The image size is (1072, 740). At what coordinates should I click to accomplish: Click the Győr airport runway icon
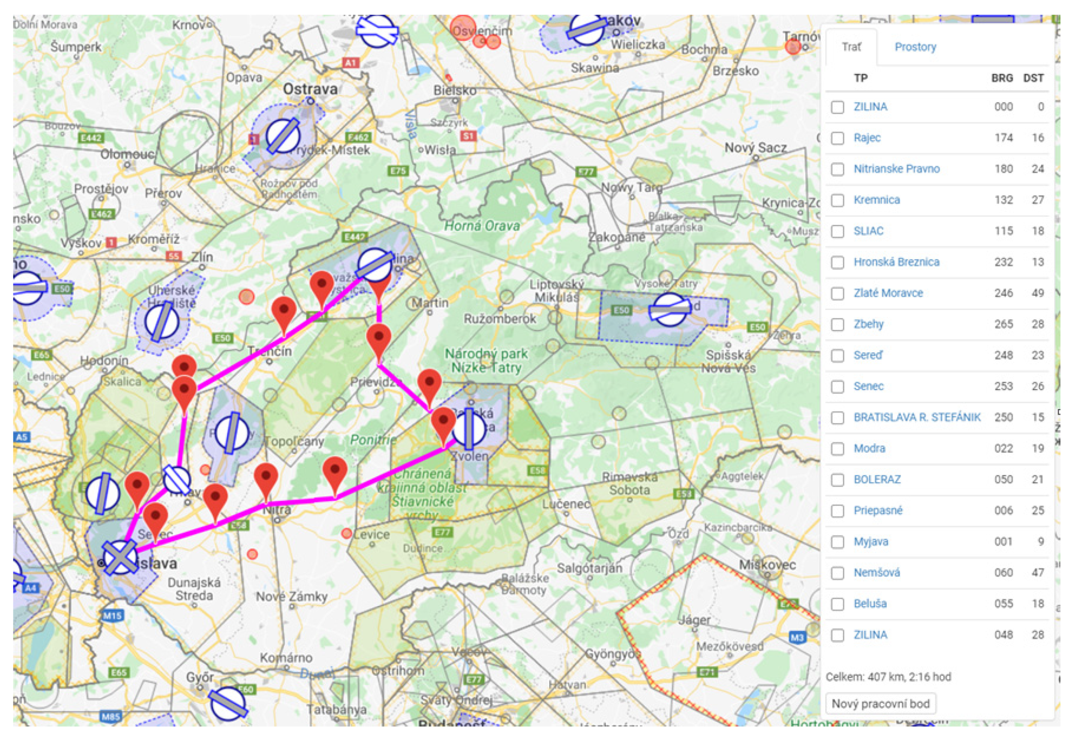pos(227,703)
